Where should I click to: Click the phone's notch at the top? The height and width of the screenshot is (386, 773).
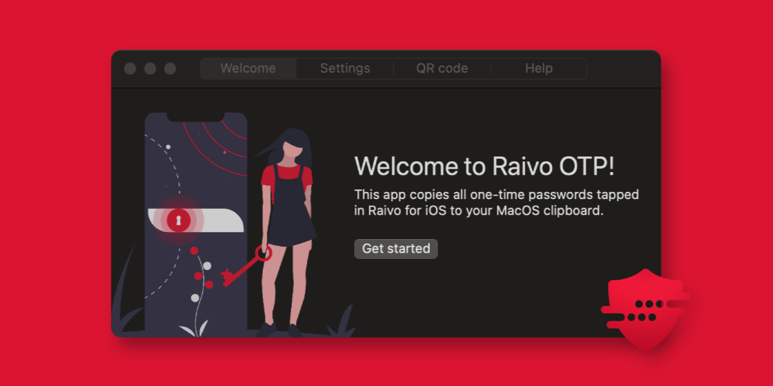(193, 115)
